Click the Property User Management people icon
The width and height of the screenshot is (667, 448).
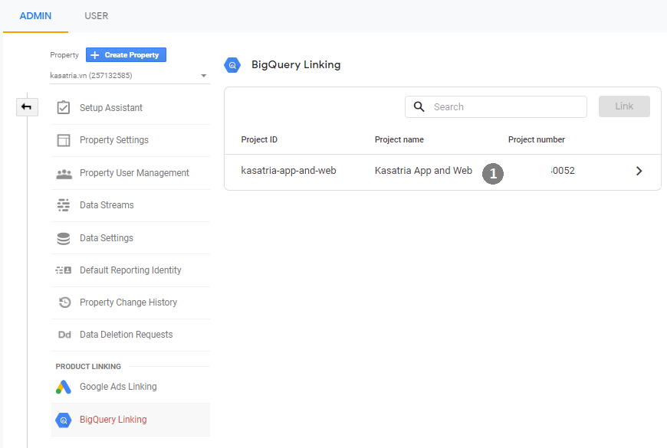pos(64,173)
